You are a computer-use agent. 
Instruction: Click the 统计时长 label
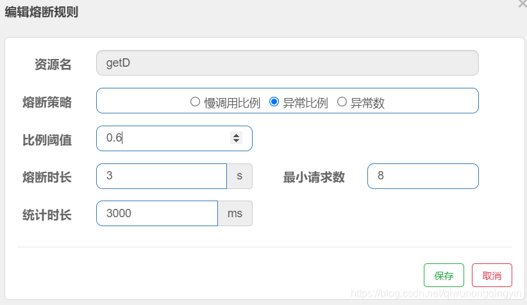tap(47, 215)
